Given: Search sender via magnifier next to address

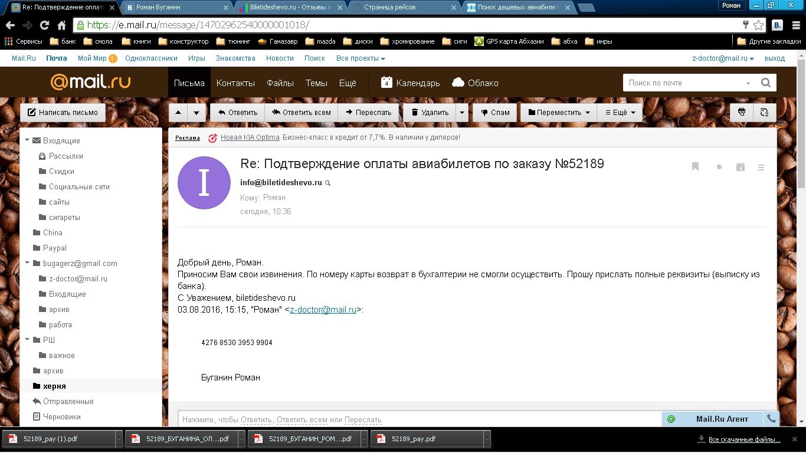Looking at the screenshot, I should click(328, 183).
